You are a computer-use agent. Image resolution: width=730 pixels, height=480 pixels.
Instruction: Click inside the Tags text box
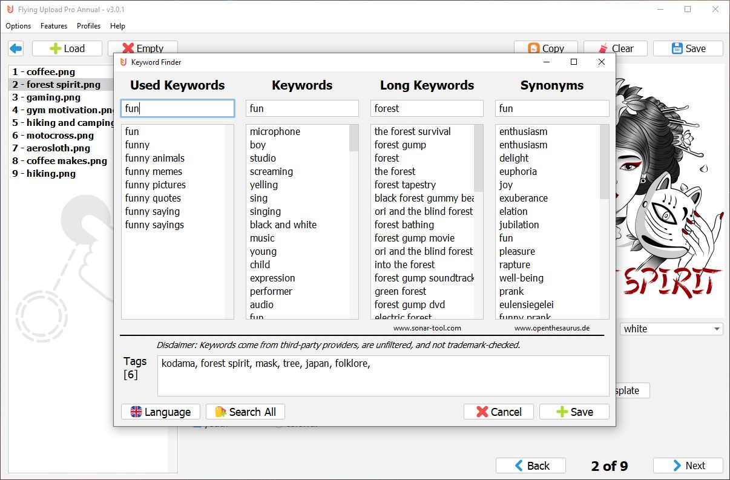tap(383, 376)
